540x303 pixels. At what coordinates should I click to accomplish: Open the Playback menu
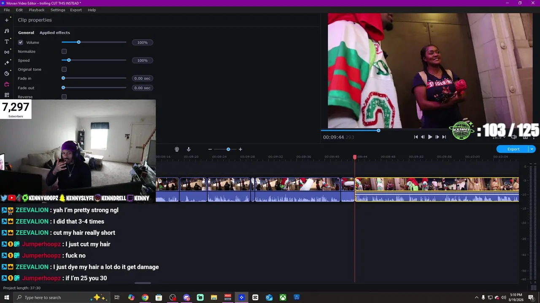pos(37,10)
